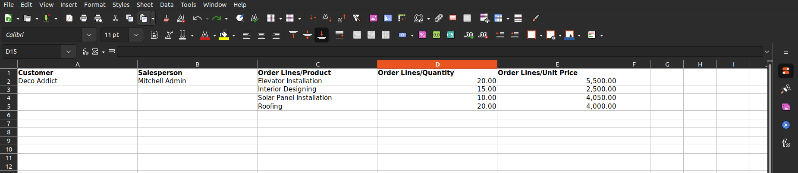Screen dimensions: 798x173
Task: Select column D header
Action: click(x=437, y=64)
